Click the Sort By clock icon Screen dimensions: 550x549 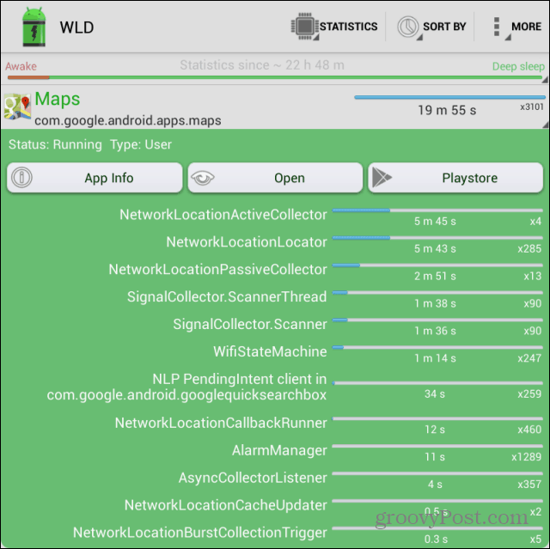[x=407, y=27]
